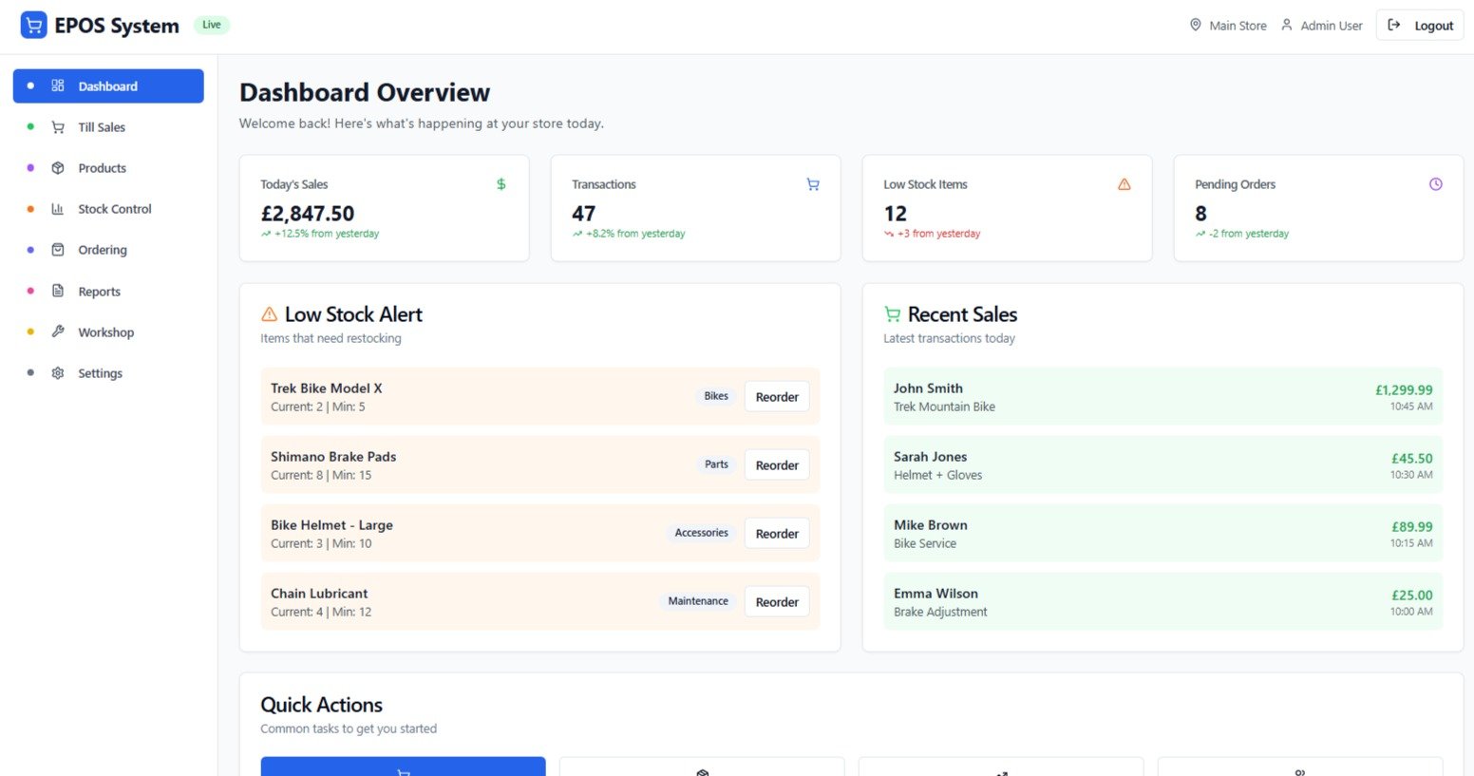
Task: Reorder Bike Helmet - Large
Action: (777, 534)
